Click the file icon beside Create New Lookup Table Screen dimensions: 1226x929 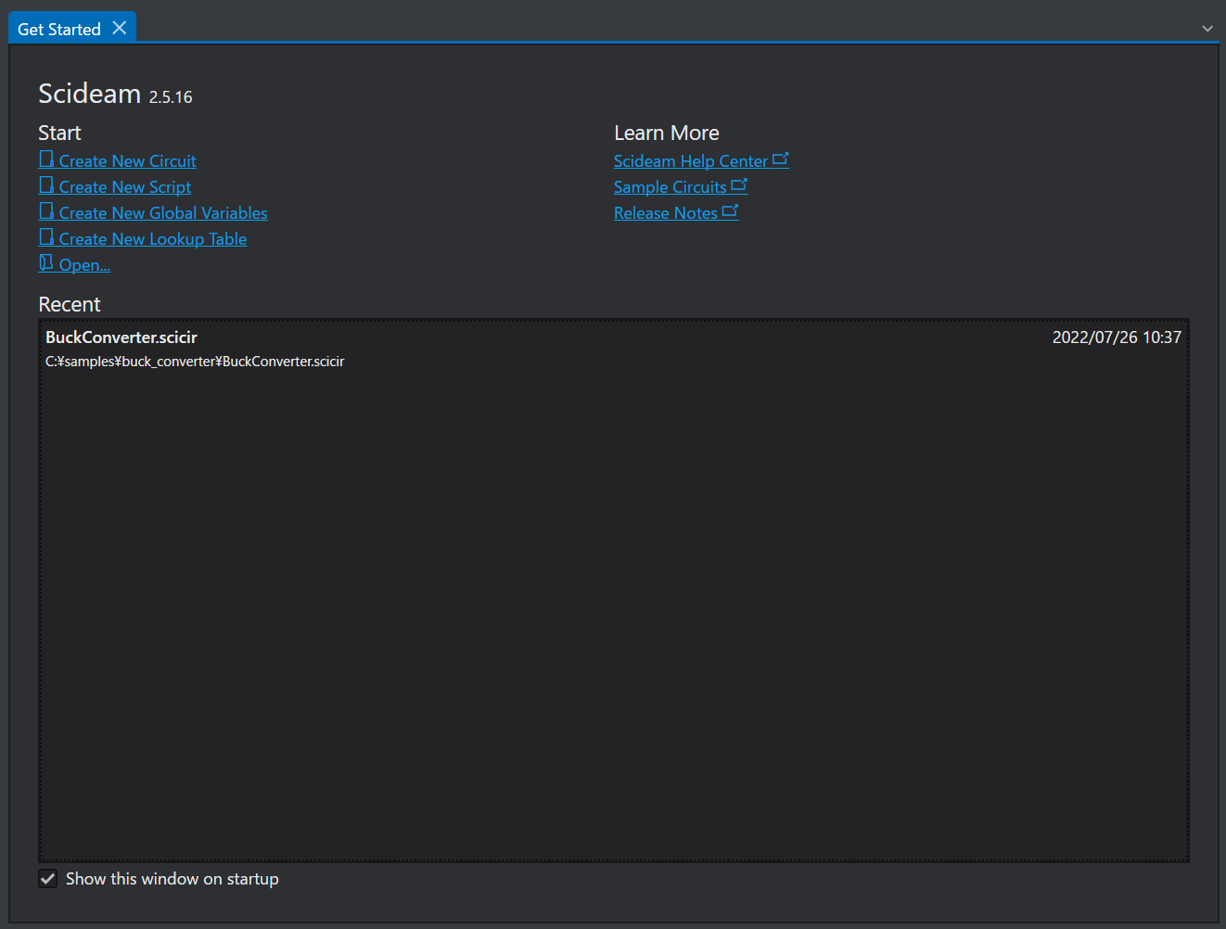[46, 237]
